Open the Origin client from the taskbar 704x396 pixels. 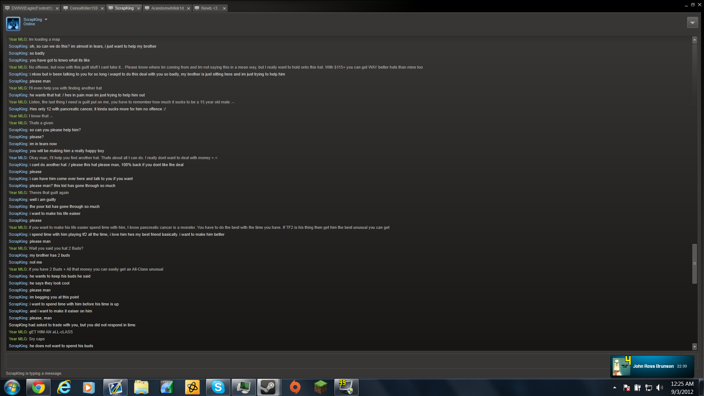295,387
